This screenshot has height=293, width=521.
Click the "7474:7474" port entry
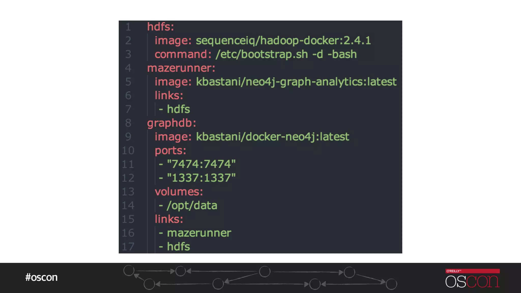tap(201, 164)
